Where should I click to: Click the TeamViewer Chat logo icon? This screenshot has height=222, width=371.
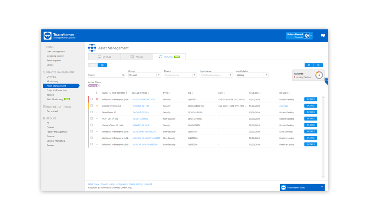283,188
